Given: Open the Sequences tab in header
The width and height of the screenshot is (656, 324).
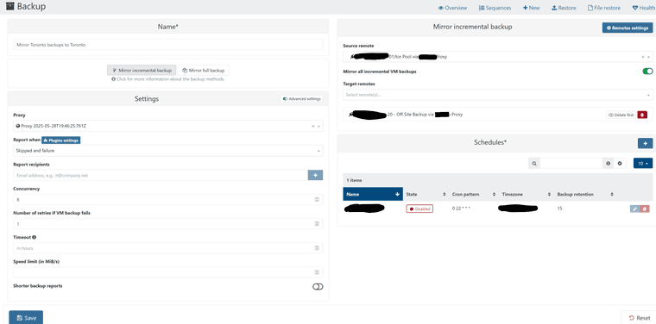Looking at the screenshot, I should pyautogui.click(x=495, y=8).
